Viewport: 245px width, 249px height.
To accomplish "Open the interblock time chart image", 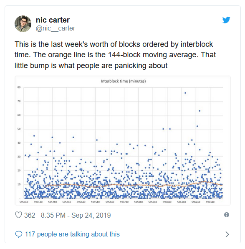I will [x=123, y=140].
